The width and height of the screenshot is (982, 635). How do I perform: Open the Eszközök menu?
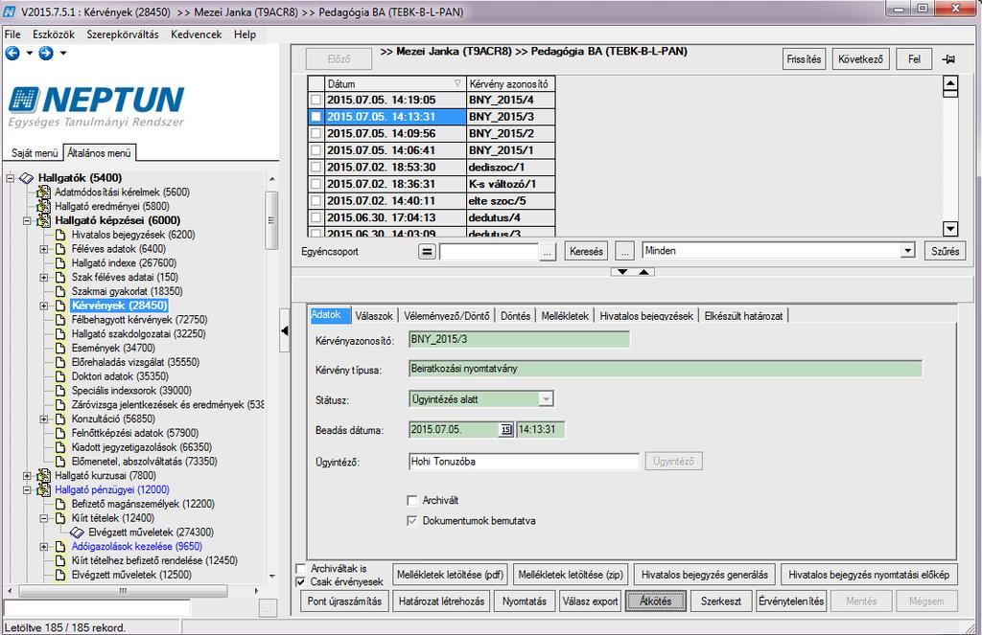pyautogui.click(x=54, y=34)
